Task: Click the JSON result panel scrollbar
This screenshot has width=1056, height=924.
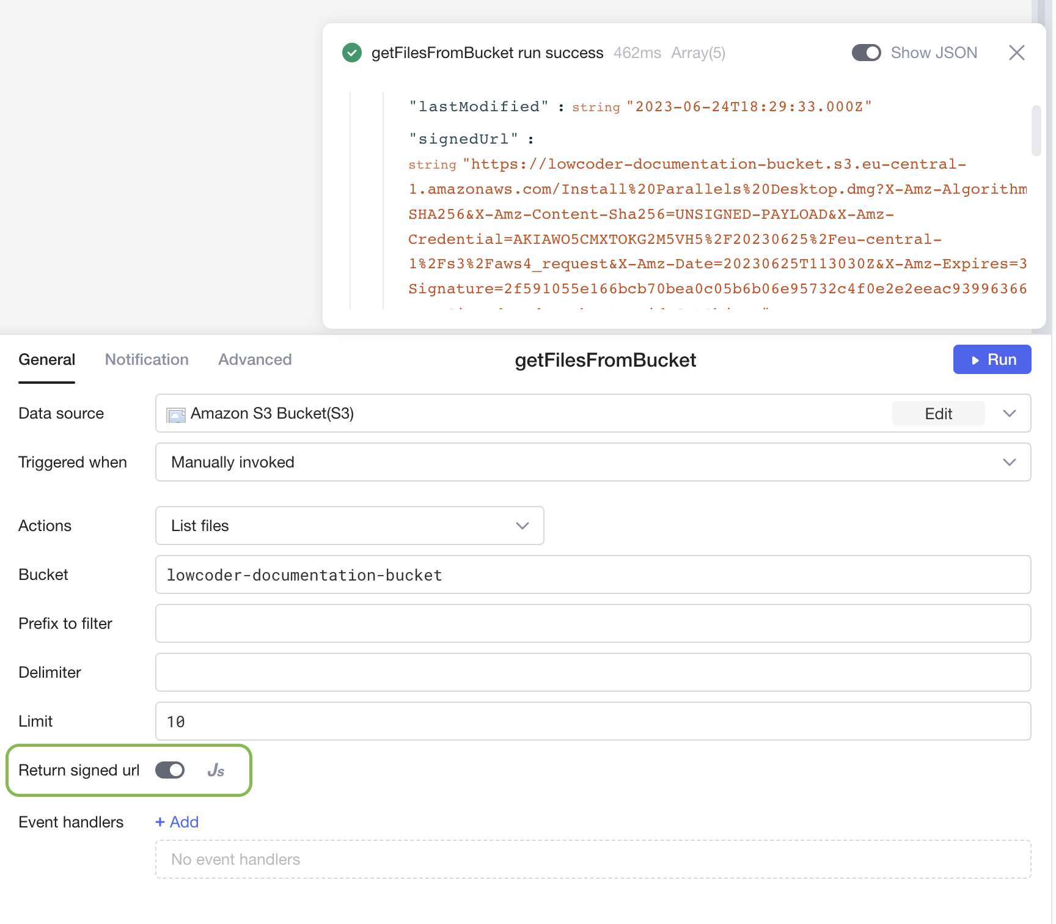Action: click(1036, 131)
